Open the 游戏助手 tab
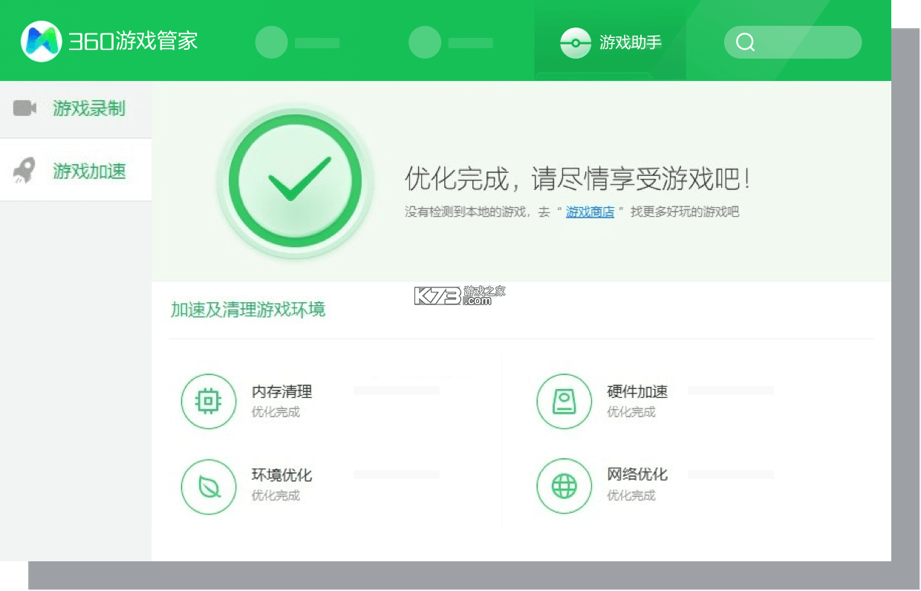 610,41
